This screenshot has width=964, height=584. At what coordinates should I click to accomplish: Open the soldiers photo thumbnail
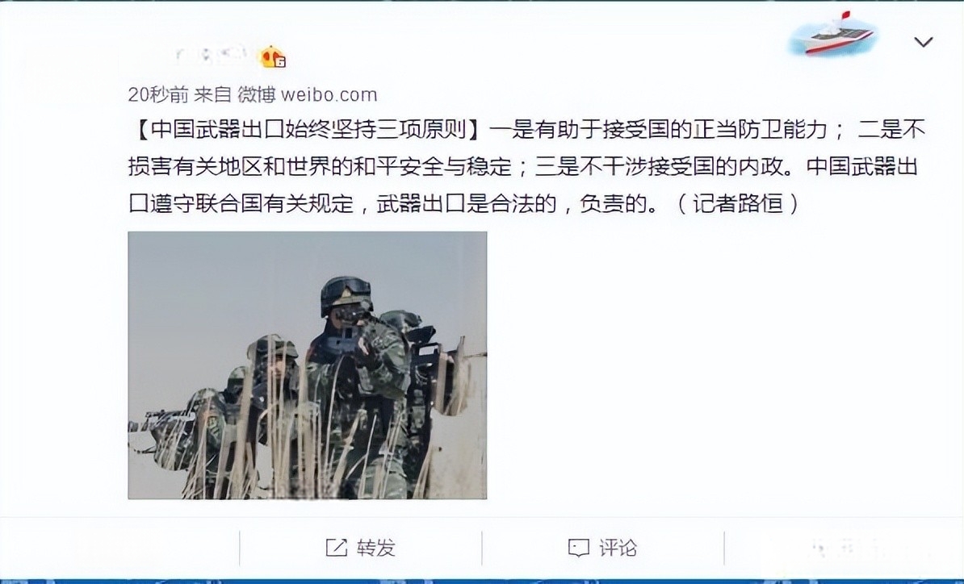pos(308,365)
